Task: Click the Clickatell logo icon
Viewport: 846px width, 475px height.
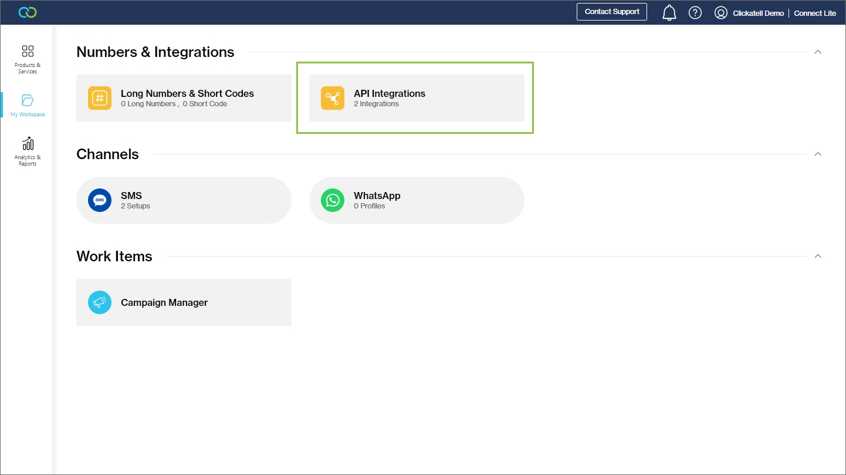Action: 28,12
